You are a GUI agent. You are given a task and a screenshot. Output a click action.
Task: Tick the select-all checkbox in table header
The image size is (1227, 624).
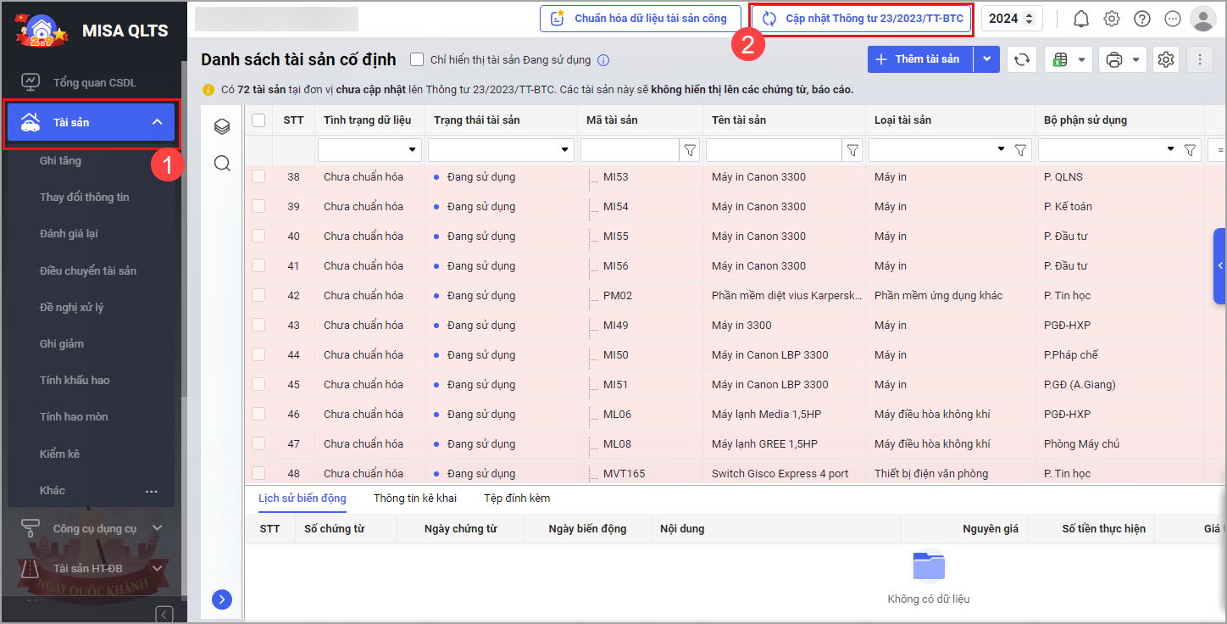coord(258,120)
